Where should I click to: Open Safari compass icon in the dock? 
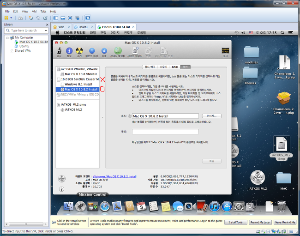coord(105,206)
